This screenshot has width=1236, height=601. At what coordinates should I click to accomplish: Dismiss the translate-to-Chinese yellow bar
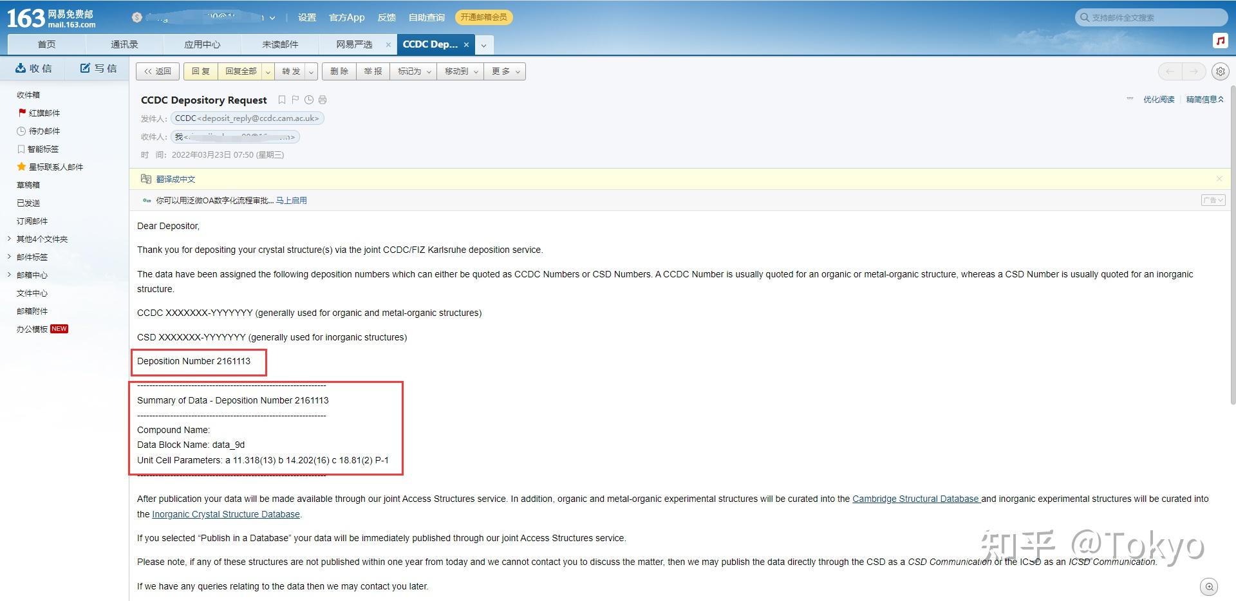pos(1219,179)
